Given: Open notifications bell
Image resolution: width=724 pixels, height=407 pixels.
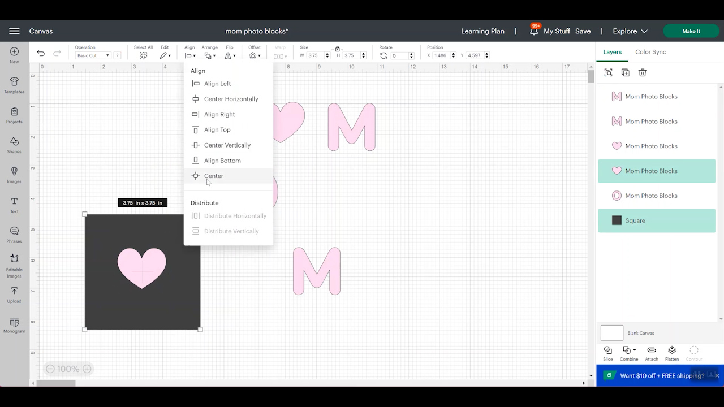Looking at the screenshot, I should (x=534, y=31).
